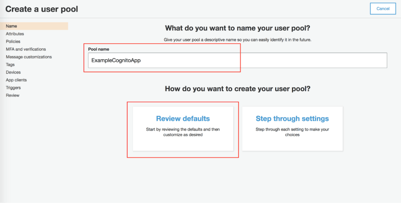The width and height of the screenshot is (401, 203).
Task: Open the Triggers step
Action: [13, 88]
